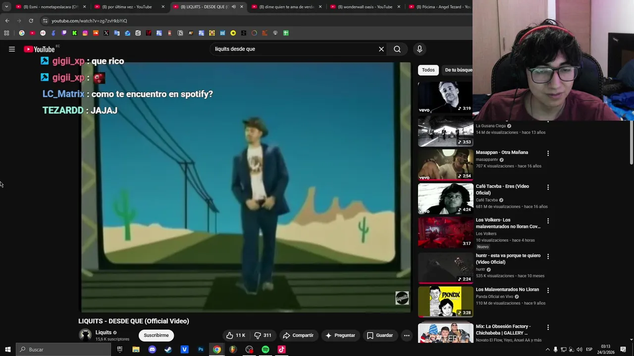634x356 pixels.
Task: Open options for 'Café Tacvba - Eres'
Action: (548, 187)
